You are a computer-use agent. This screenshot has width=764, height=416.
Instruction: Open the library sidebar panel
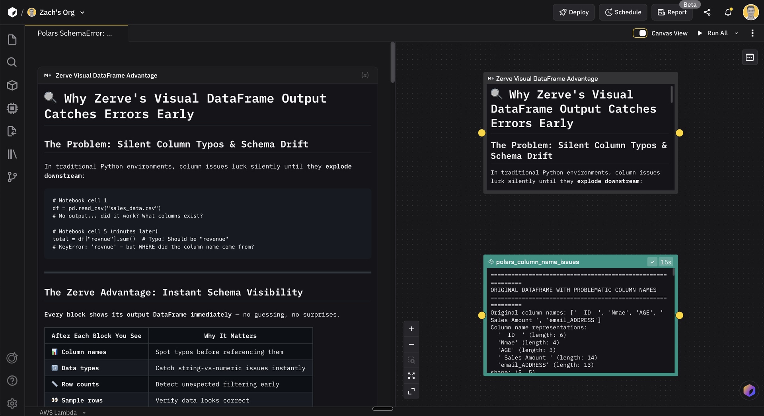[12, 154]
